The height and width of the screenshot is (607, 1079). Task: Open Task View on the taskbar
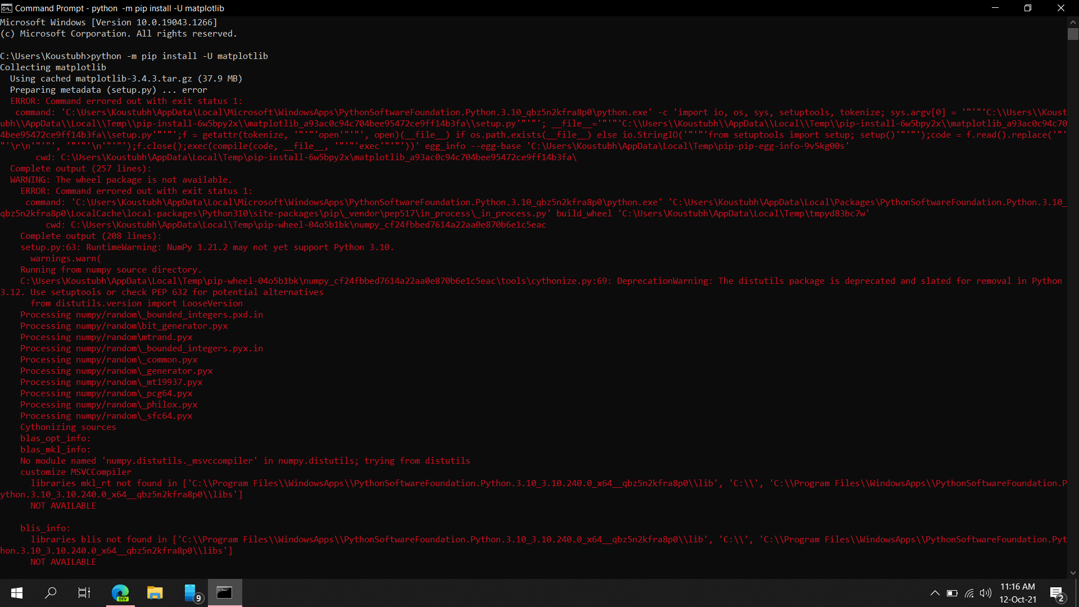coord(84,593)
